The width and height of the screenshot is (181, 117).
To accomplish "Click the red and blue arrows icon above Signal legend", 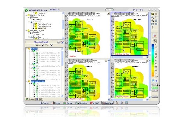I will tap(154, 36).
